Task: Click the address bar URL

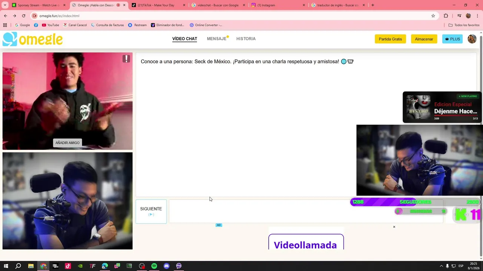Action: pyautogui.click(x=59, y=16)
